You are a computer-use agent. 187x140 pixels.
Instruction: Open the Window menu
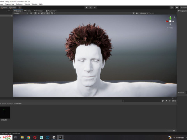tap(34, 4)
